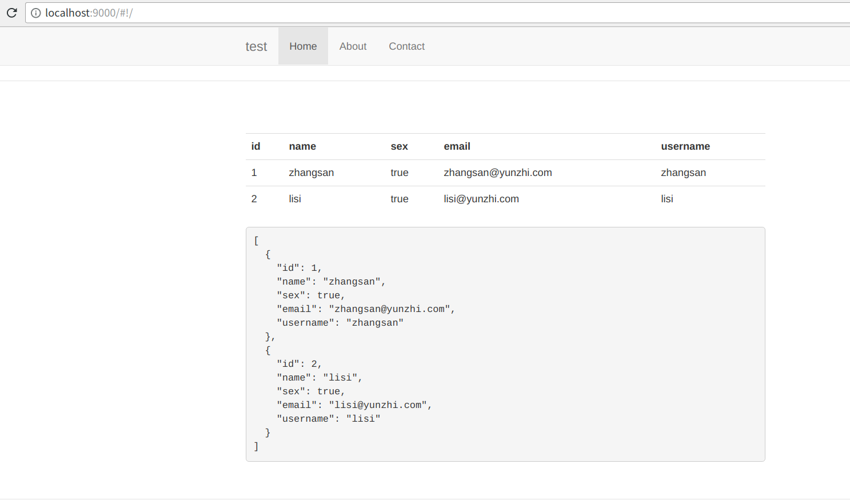Click JSON line "email": "lisi@yunzhi.com",
Image resolution: width=850 pixels, height=504 pixels.
[x=354, y=405]
